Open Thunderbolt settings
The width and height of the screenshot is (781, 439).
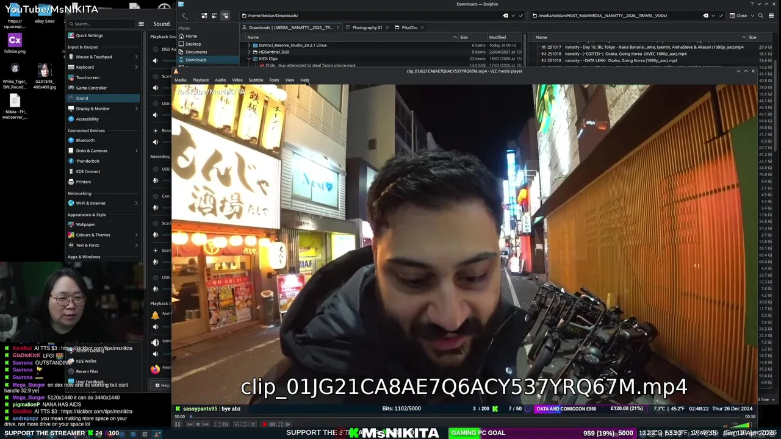pyautogui.click(x=103, y=161)
